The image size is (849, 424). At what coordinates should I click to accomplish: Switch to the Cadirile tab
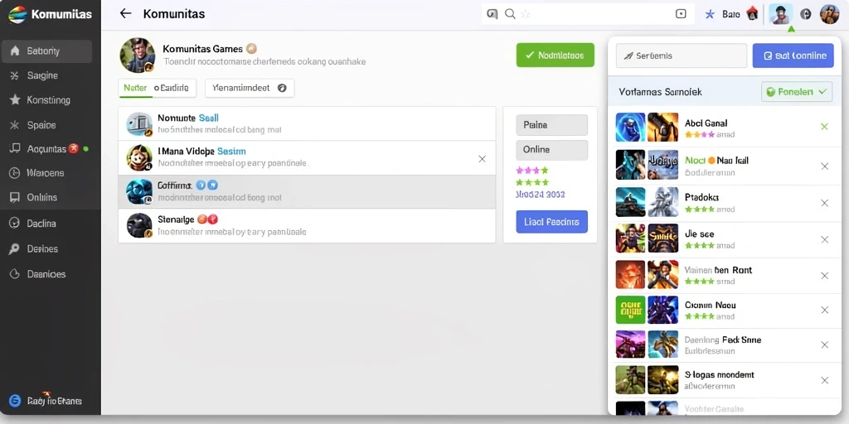click(x=172, y=88)
